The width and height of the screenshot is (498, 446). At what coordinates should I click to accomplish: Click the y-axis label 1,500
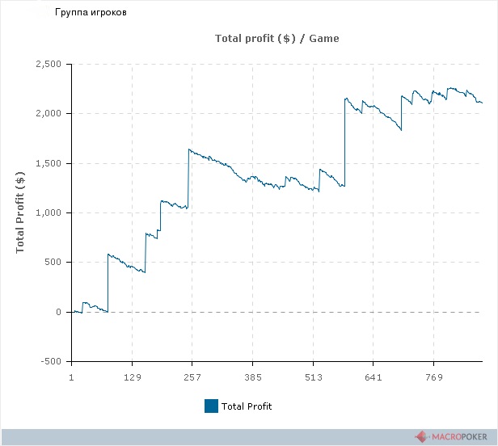pyautogui.click(x=49, y=163)
